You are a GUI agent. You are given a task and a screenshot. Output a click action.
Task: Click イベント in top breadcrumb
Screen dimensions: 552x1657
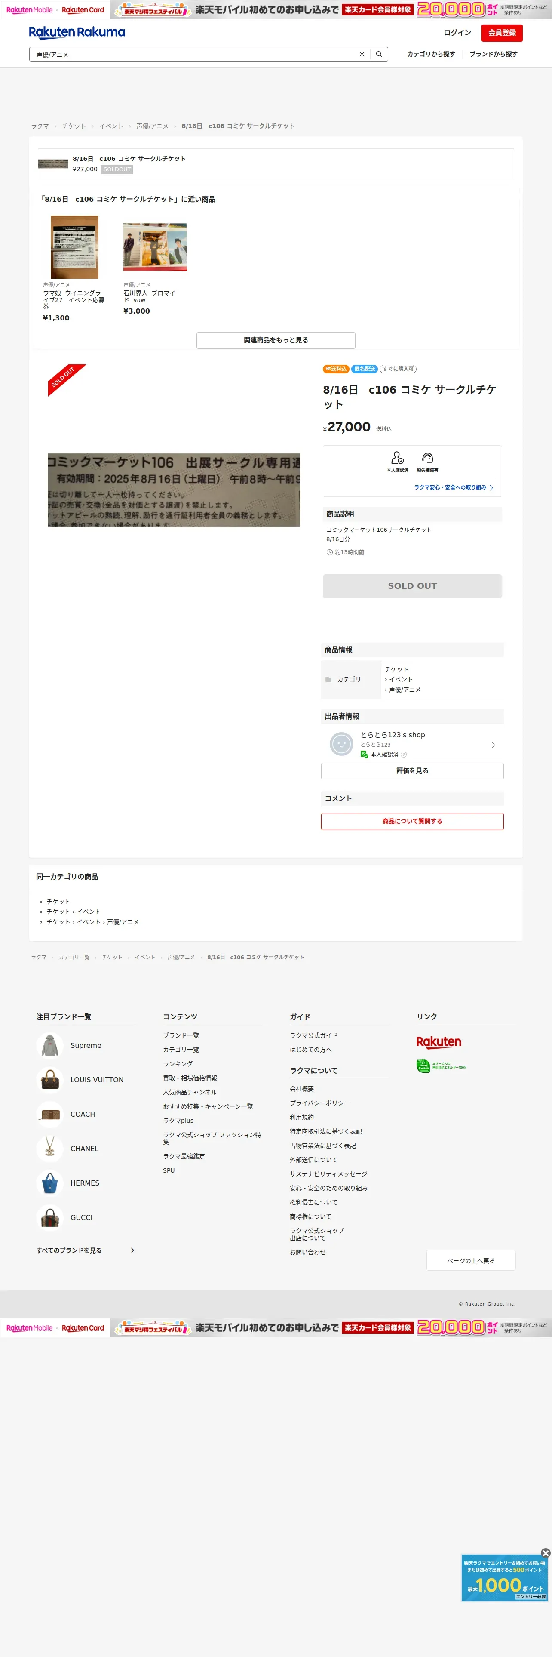point(111,126)
